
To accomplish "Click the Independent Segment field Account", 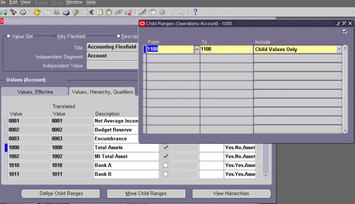I will (112, 56).
